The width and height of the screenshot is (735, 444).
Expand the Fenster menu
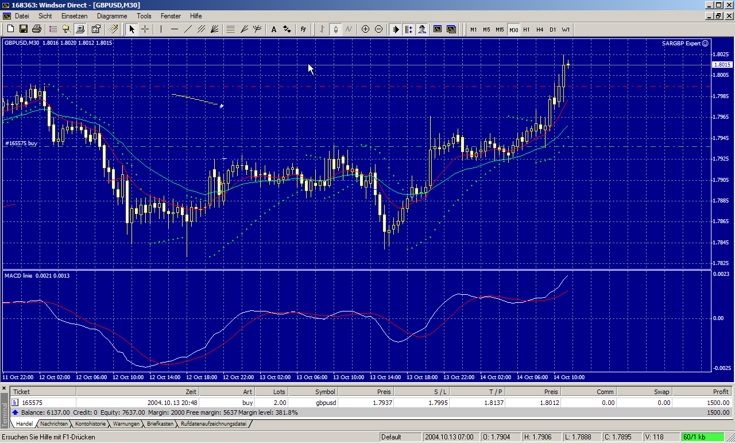[x=171, y=16]
